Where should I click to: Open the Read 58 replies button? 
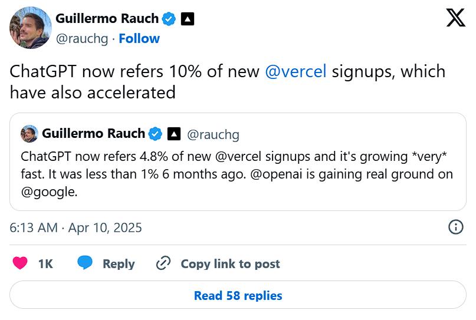tap(238, 296)
